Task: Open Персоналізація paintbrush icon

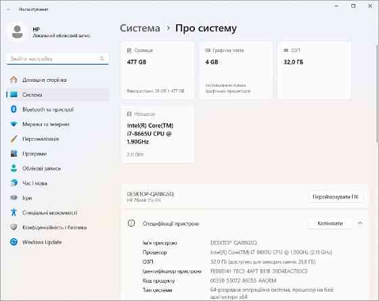Action: [x=14, y=139]
